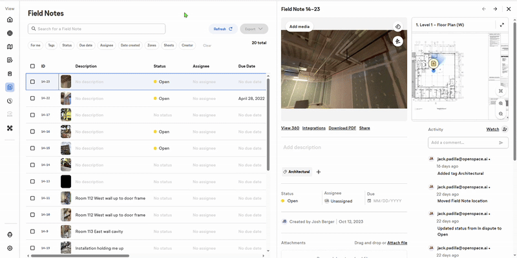Click the drone icon in the sidebar
Viewport: 517px width, 258px height.
pos(10,128)
